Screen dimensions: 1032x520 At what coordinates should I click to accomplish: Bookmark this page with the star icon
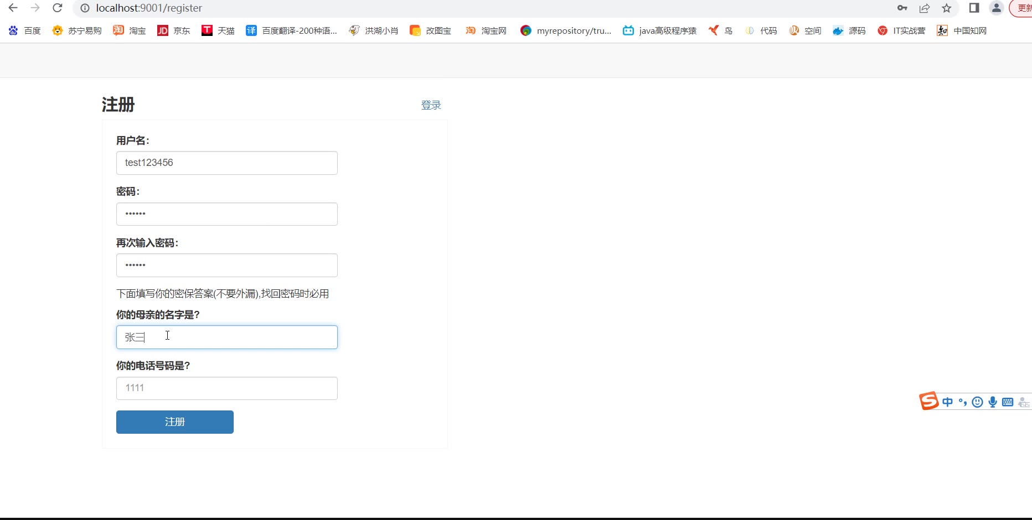(x=947, y=8)
